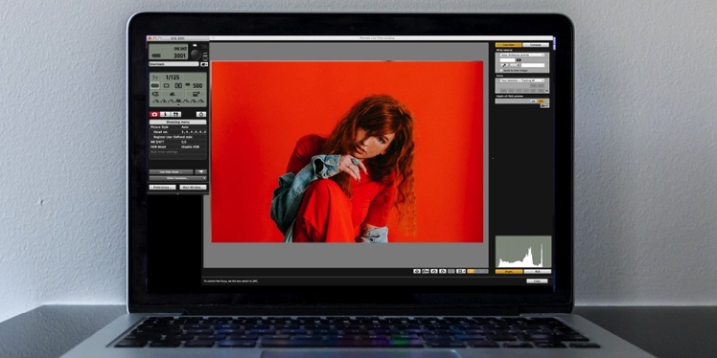717x358 pixels.
Task: Click the RGB histogram button
Action: tap(538, 271)
